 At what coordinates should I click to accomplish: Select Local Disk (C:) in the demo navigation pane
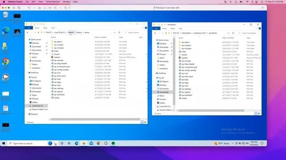click(x=36, y=106)
